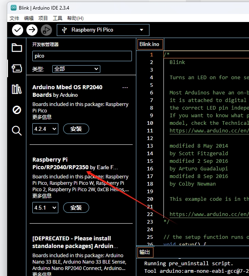This screenshot has height=276, width=249.
Task: Open the 工具 menu
Action: 58,18
